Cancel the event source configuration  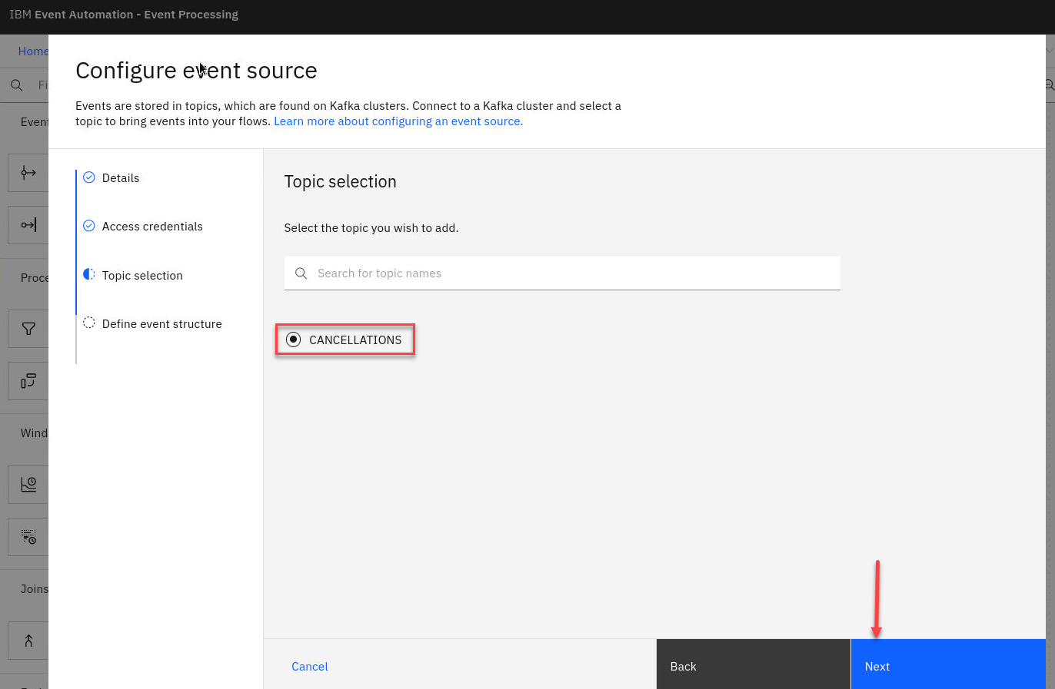pos(309,667)
